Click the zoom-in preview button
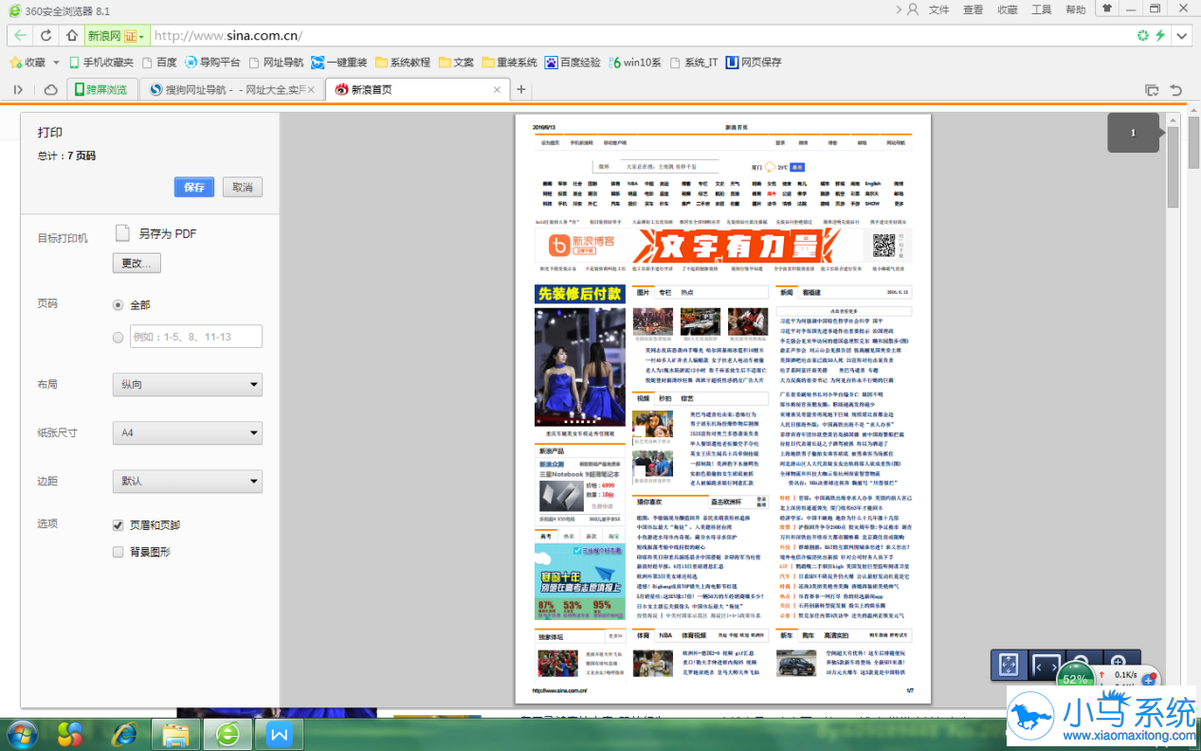1201x751 pixels. coord(1119,661)
